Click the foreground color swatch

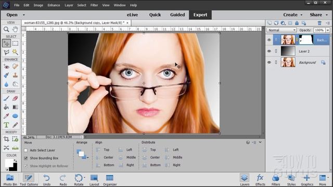point(9,163)
